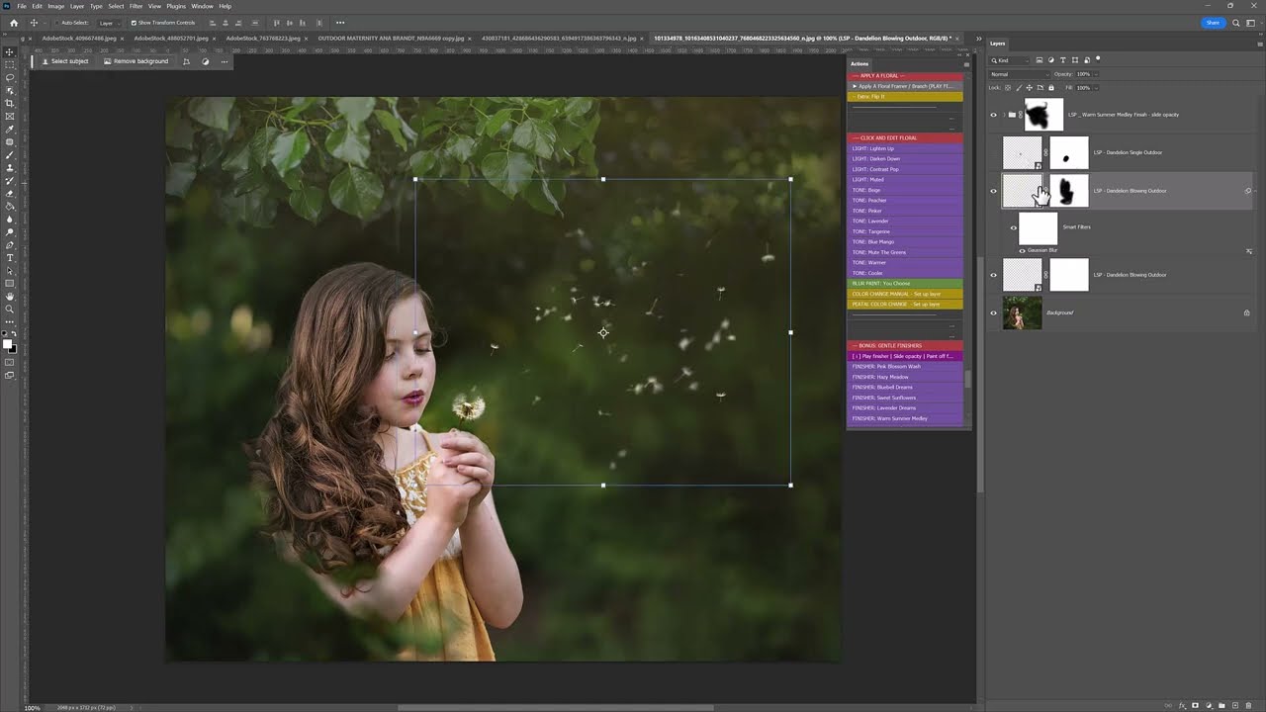Hide the Background layer
This screenshot has width=1266, height=712.
click(x=994, y=312)
